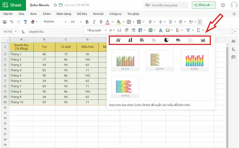The height and width of the screenshot is (148, 239).
Task: Click the search field Tìm kiếm trong
Action: [x=166, y=5]
